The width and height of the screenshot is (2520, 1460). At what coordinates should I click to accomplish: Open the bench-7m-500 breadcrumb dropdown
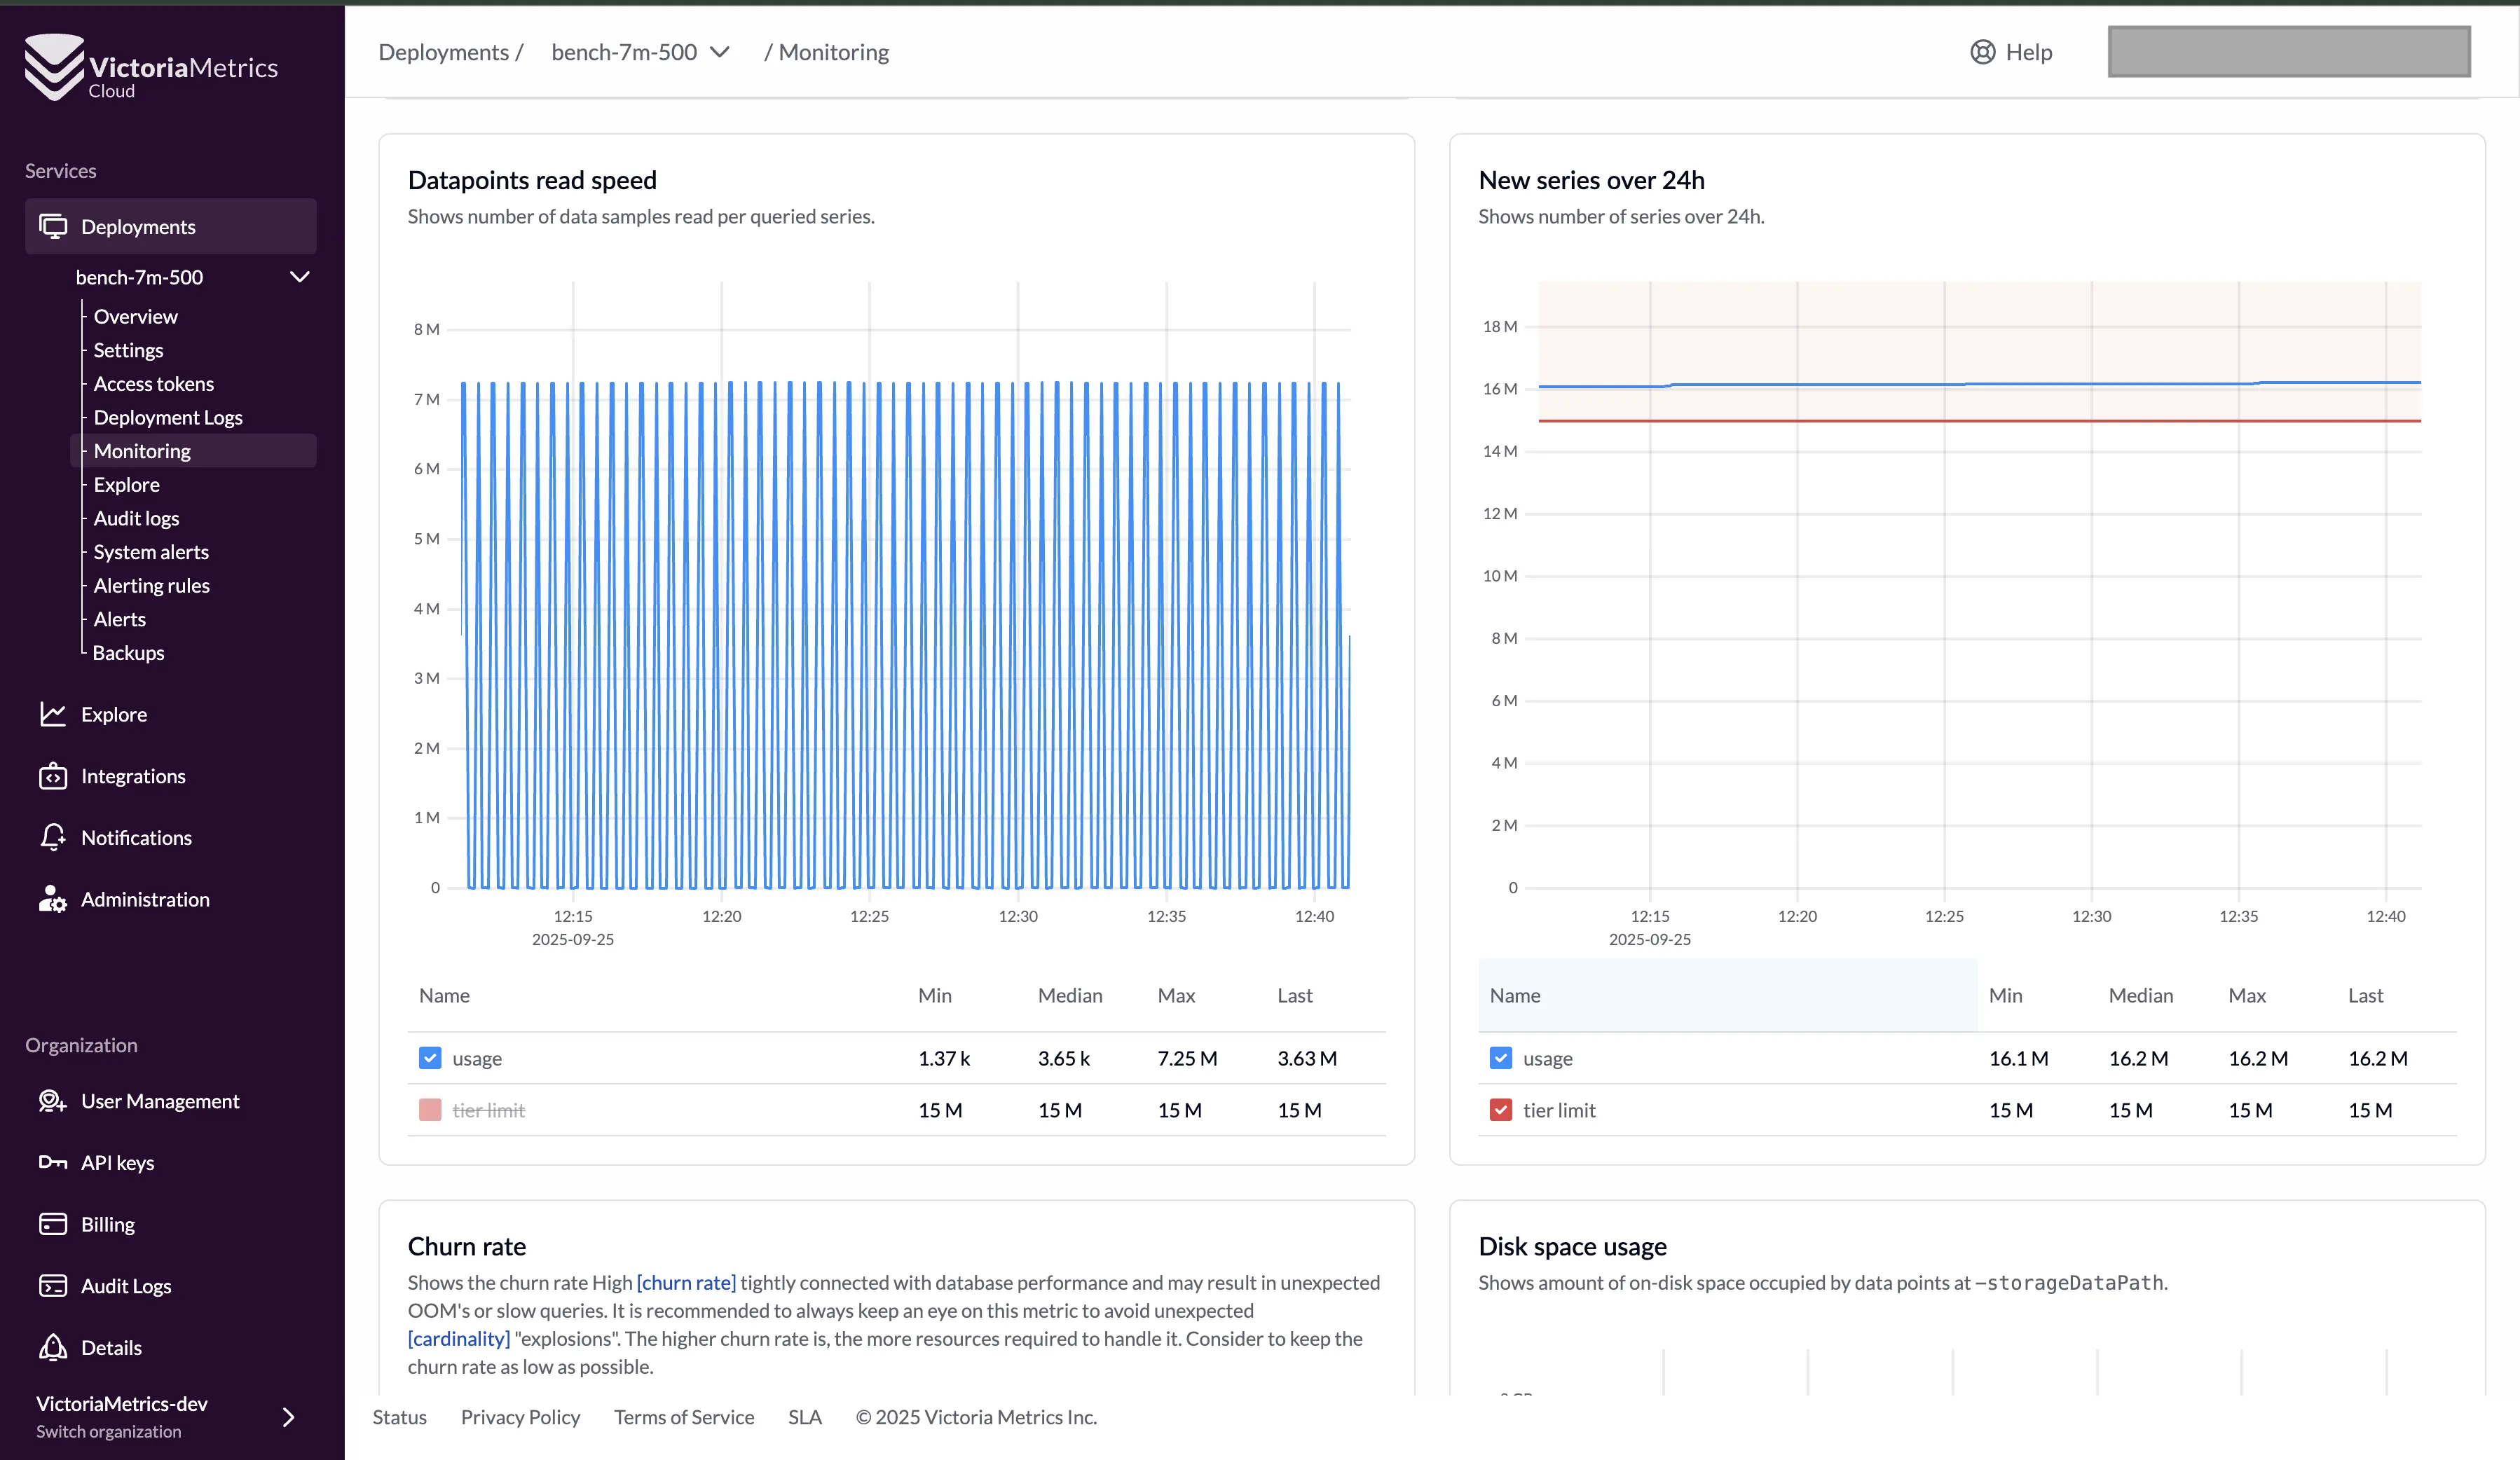(x=719, y=52)
